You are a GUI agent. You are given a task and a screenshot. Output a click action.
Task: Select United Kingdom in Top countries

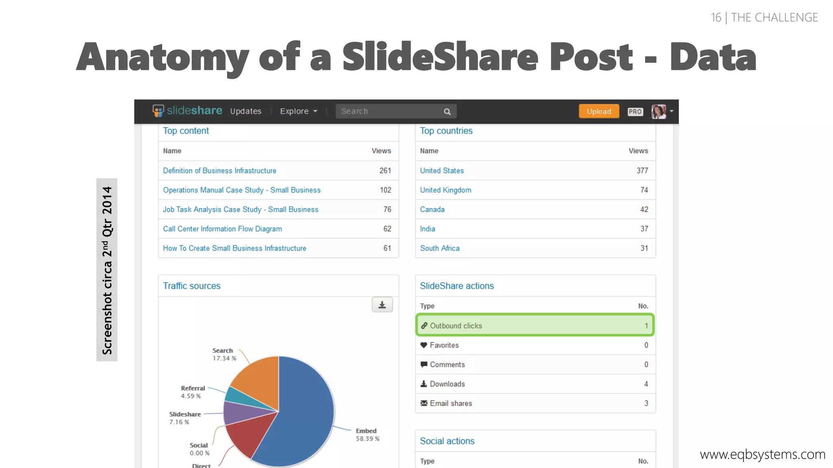point(445,190)
